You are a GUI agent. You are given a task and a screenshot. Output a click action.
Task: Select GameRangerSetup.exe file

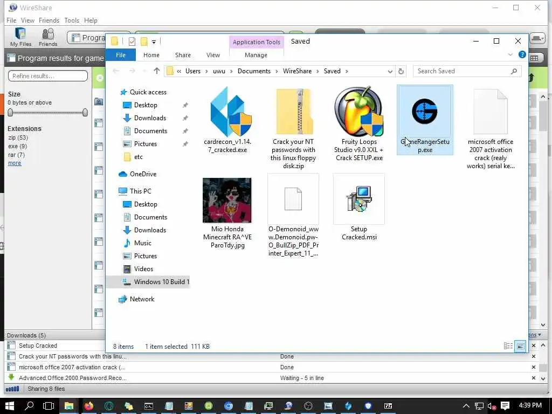(425, 120)
